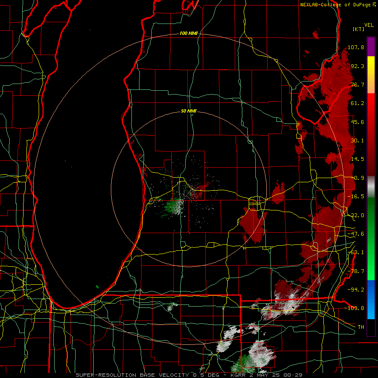Click the 50 NMI range ring label
This screenshot has width=378, height=378.
tap(189, 111)
